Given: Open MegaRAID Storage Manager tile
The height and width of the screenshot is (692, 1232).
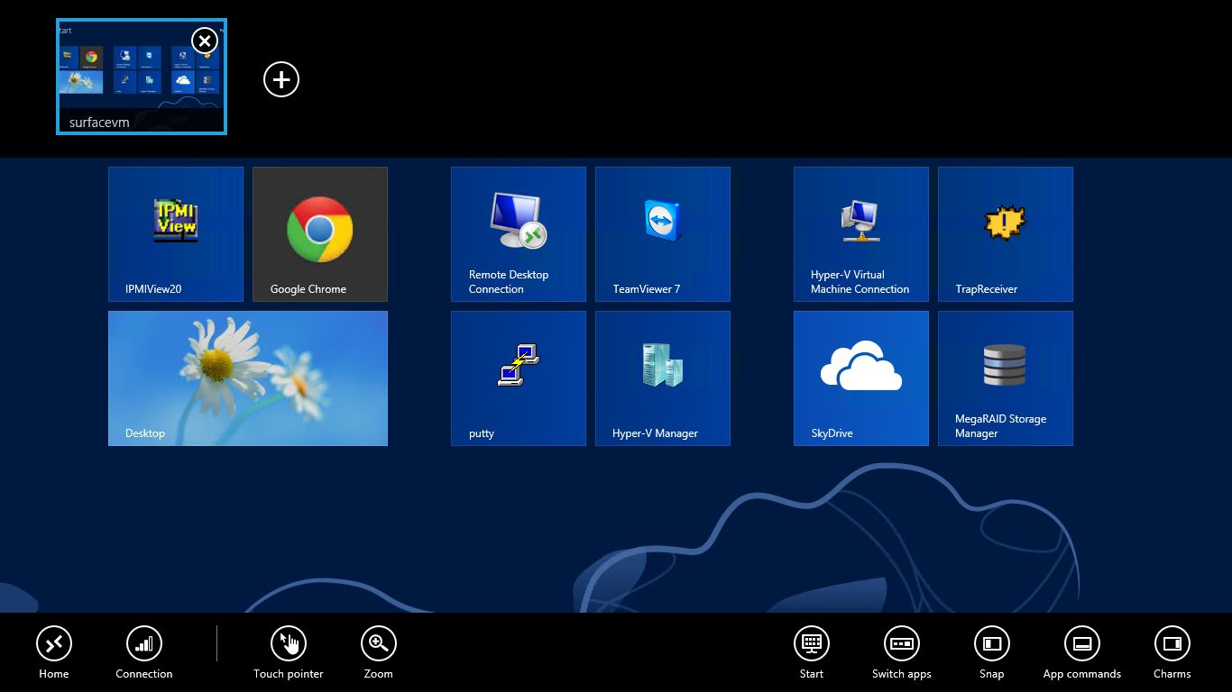Looking at the screenshot, I should click(x=1006, y=378).
